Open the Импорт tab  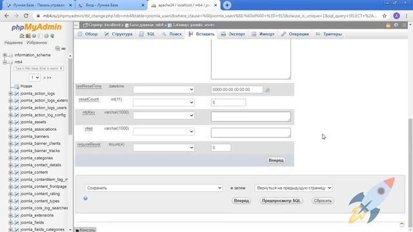click(x=263, y=34)
